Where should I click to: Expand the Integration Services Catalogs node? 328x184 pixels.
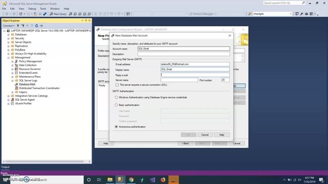coord(8,96)
